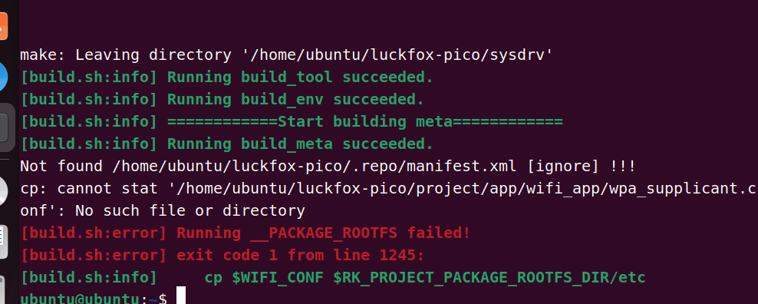
Task: Open the disc media icon in dock
Action: tap(4, 190)
